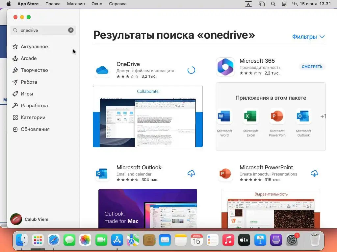Open Calendar from the dock
This screenshot has height=252, width=337.
pyautogui.click(x=196, y=240)
